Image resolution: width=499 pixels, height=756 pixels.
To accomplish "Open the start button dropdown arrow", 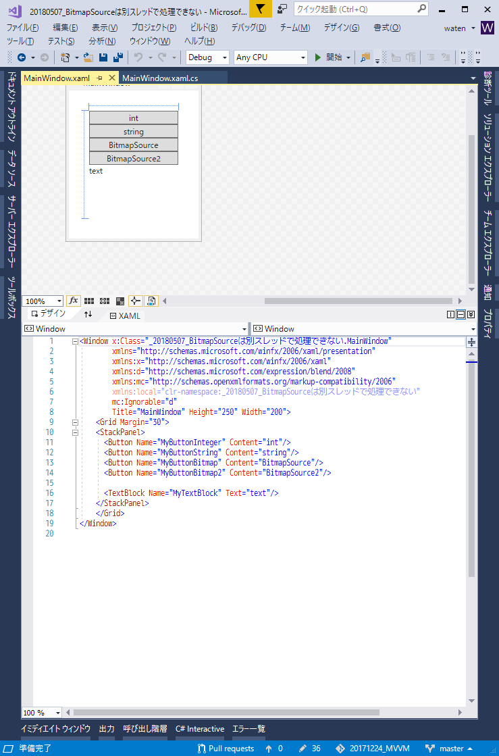I will click(x=348, y=57).
